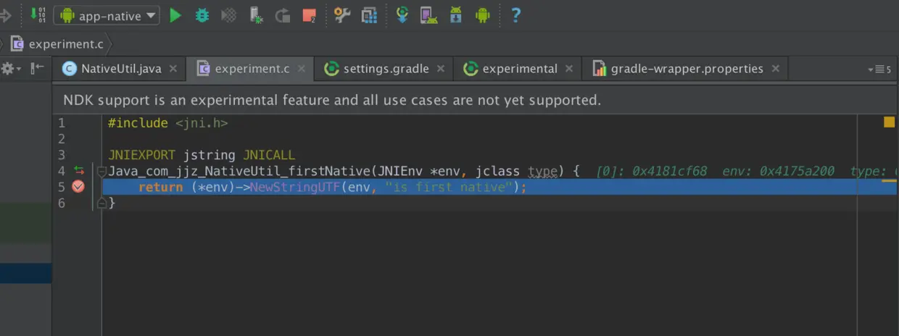Image resolution: width=899 pixels, height=336 pixels.
Task: Open the Android Device Monitor icon
Action: 482,14
